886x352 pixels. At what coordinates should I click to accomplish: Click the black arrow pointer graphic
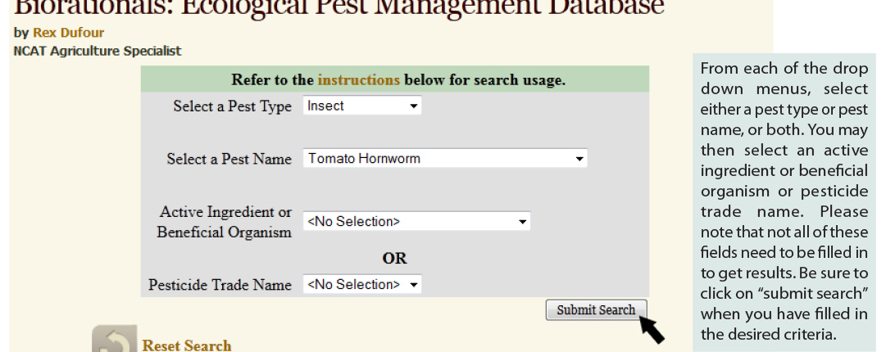[x=652, y=330]
